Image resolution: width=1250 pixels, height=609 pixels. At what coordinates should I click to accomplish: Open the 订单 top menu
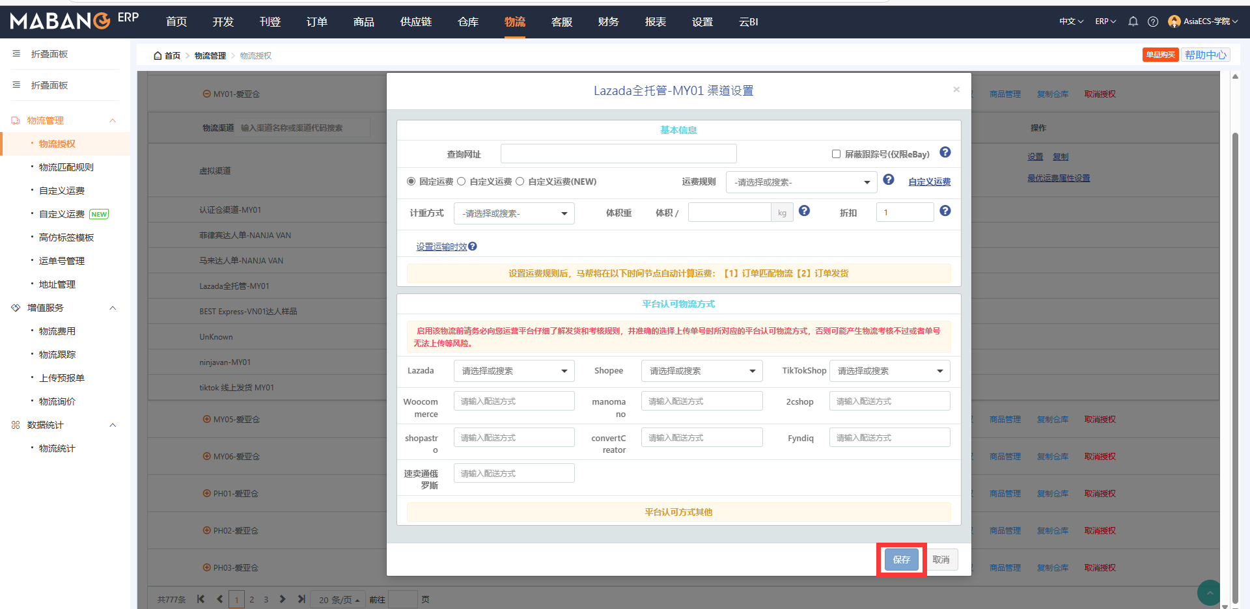pos(317,22)
